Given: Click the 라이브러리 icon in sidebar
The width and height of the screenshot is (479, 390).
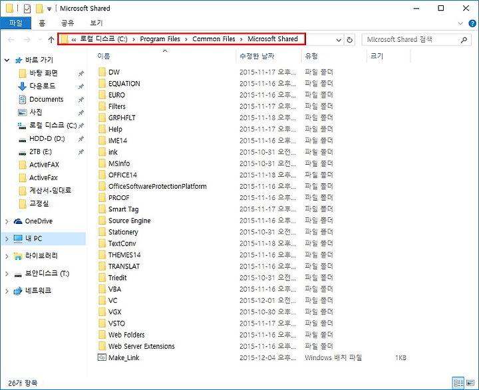Looking at the screenshot, I should (x=18, y=256).
